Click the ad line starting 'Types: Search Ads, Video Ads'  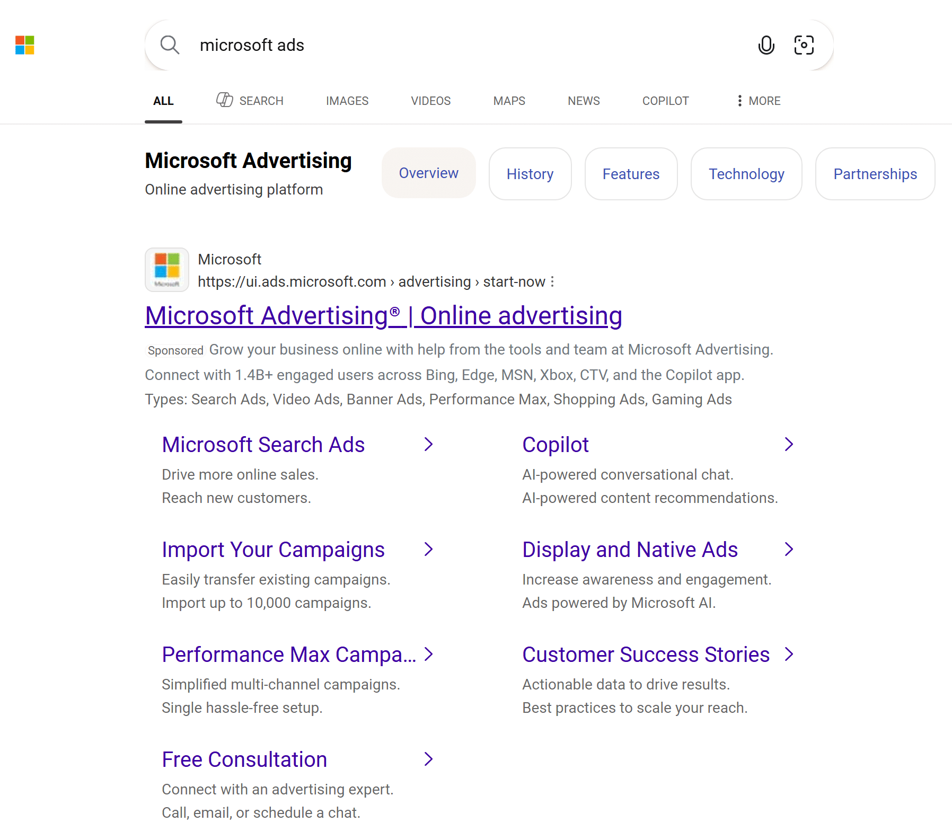[438, 399]
